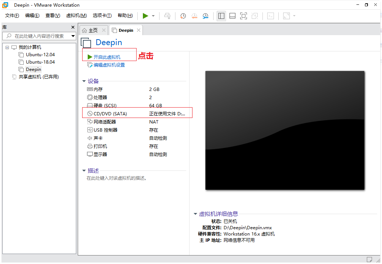382x264 pixels.
Task: Click the virtual machine screen preview
Action: click(x=285, y=131)
